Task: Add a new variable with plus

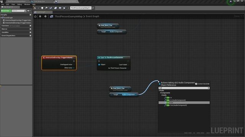Action: click(30, 32)
